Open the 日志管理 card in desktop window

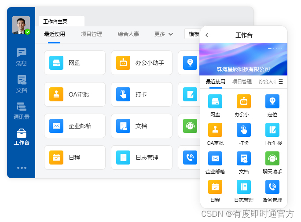tap(141, 158)
